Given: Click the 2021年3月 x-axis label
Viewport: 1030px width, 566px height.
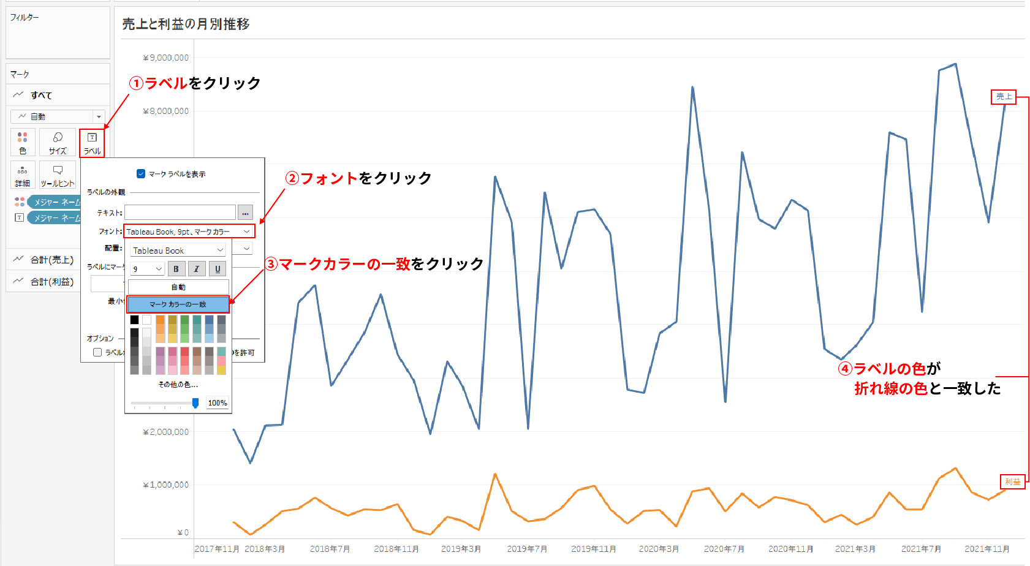Looking at the screenshot, I should click(x=855, y=549).
